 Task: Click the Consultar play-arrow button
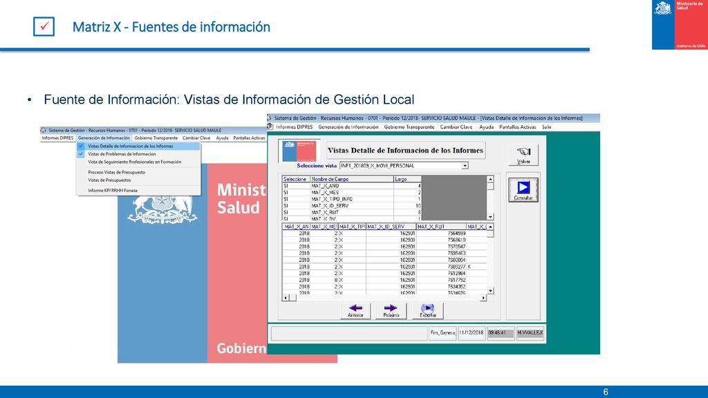pyautogui.click(x=523, y=189)
